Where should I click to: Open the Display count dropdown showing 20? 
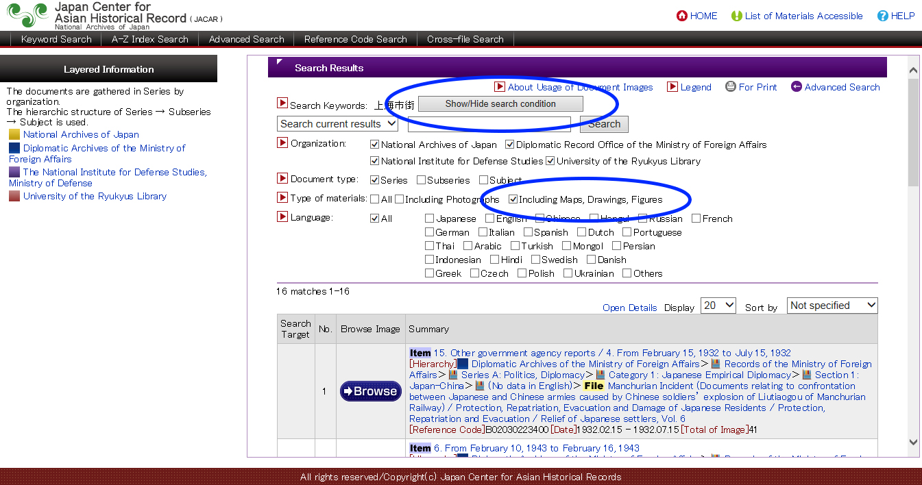718,306
